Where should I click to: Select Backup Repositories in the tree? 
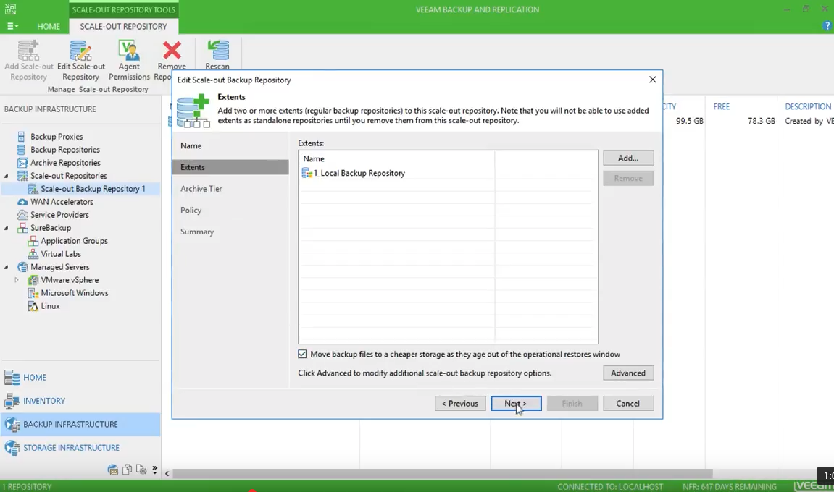point(65,150)
